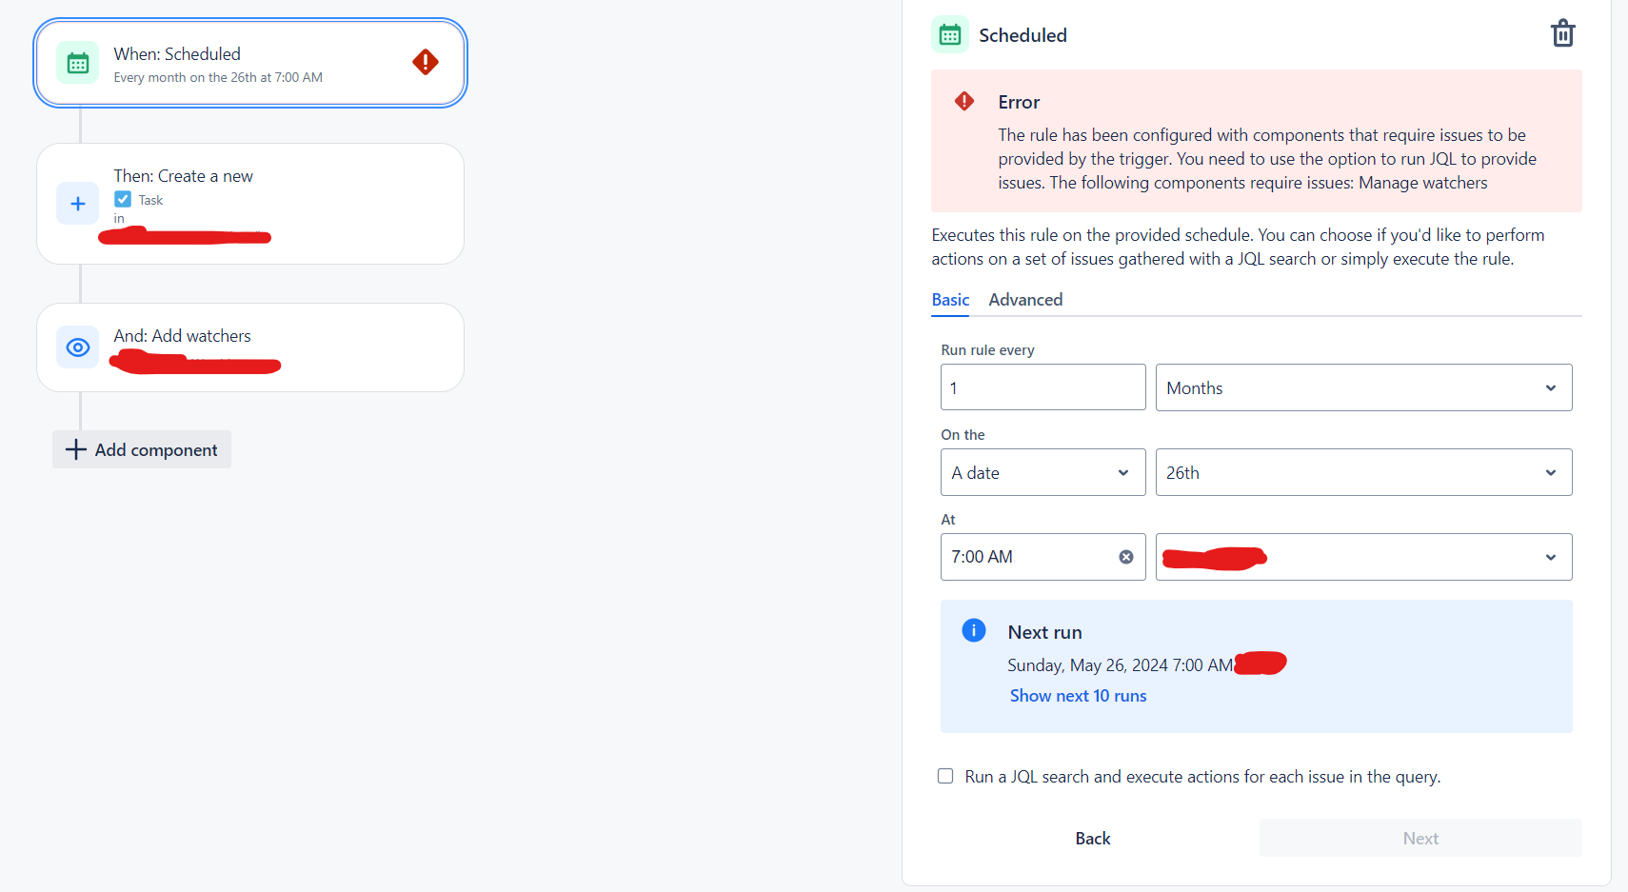Click the calendar icon on When: Scheduled card

pyautogui.click(x=78, y=63)
